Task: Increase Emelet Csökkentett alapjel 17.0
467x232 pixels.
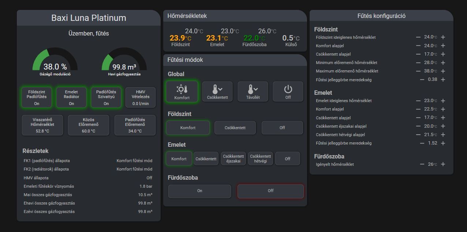Action: point(443,118)
